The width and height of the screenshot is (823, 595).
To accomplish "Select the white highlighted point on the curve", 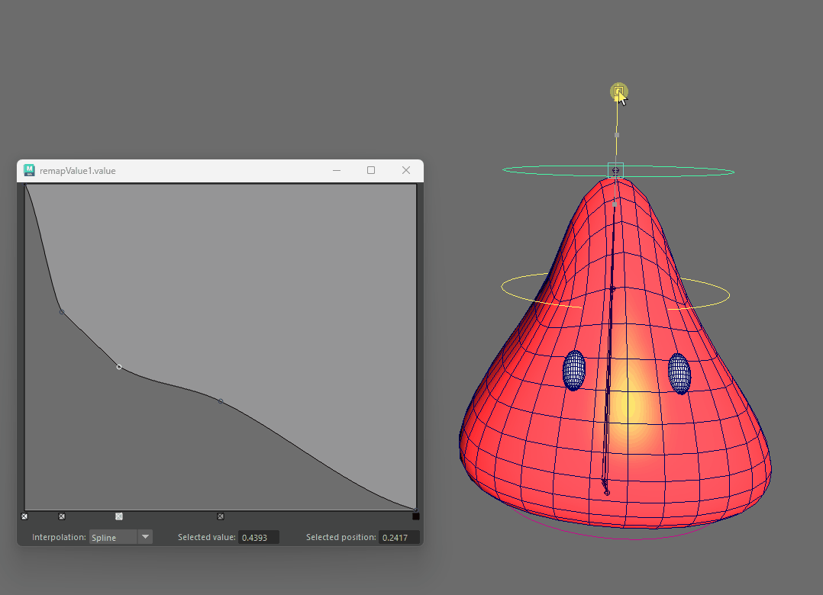I will (x=119, y=367).
